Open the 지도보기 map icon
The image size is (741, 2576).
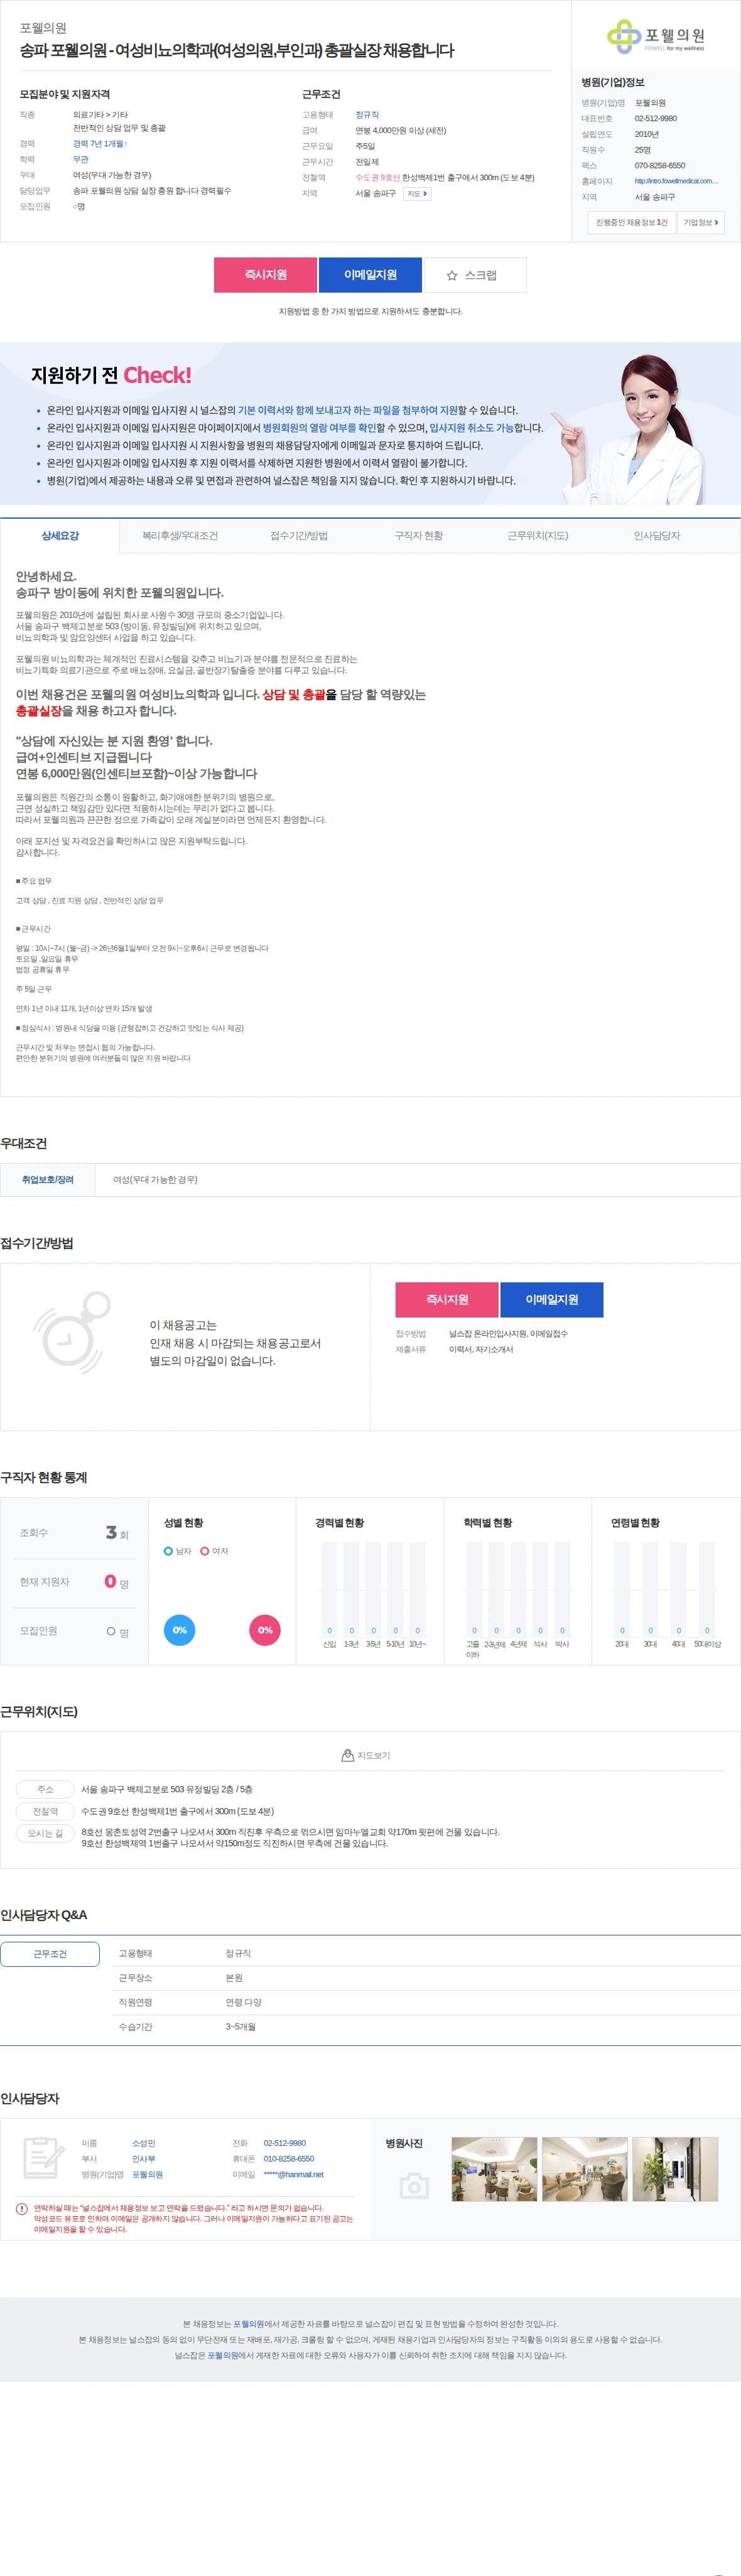348,1755
